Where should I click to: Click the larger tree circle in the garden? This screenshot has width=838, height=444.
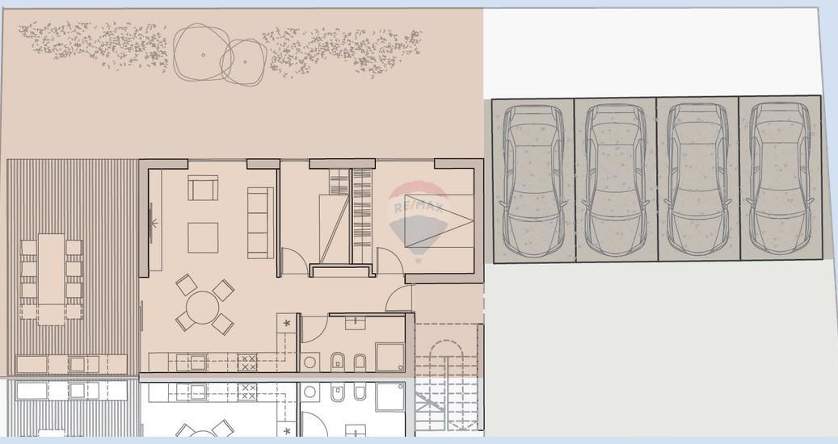[203, 53]
